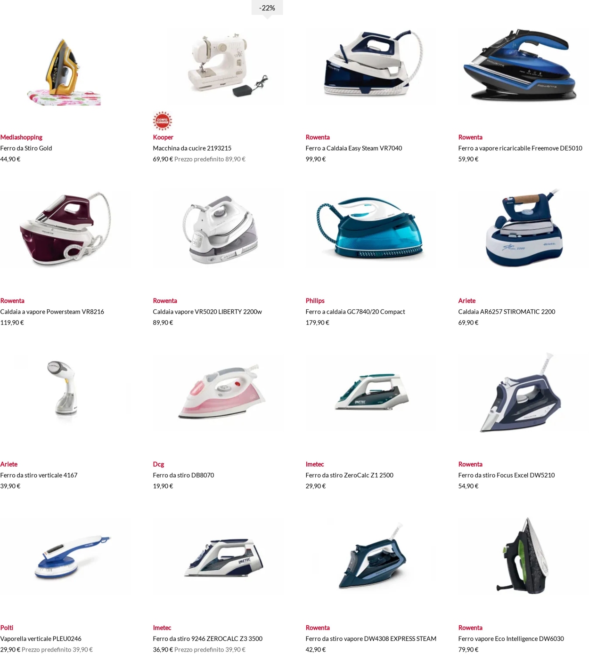Click the Mediashopping brand link
This screenshot has height=654, width=589.
(21, 137)
